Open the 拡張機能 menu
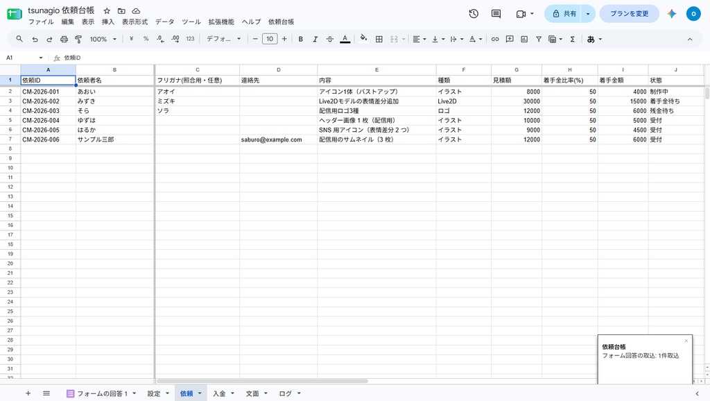The image size is (710, 401). (221, 22)
